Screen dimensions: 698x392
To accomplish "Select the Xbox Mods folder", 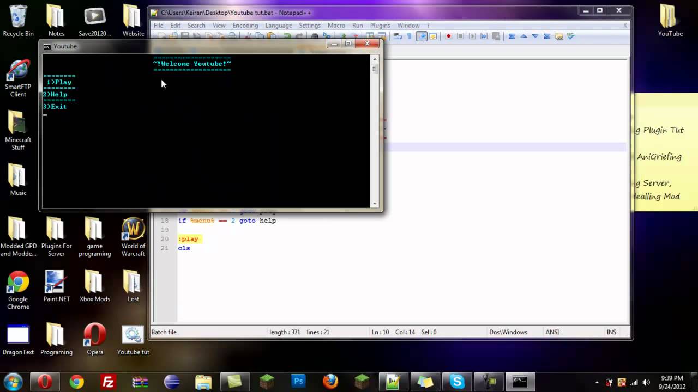I will click(x=95, y=286).
